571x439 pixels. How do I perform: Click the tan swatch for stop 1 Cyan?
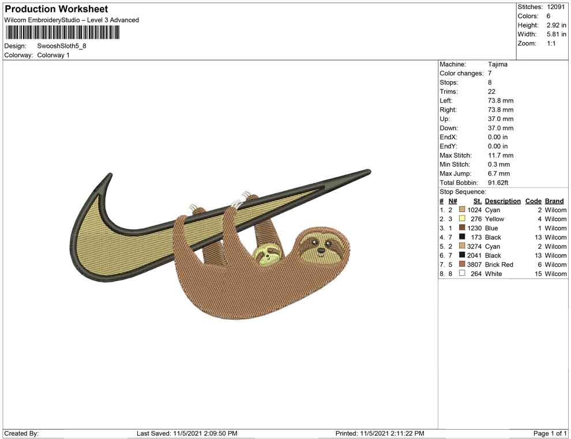(462, 210)
